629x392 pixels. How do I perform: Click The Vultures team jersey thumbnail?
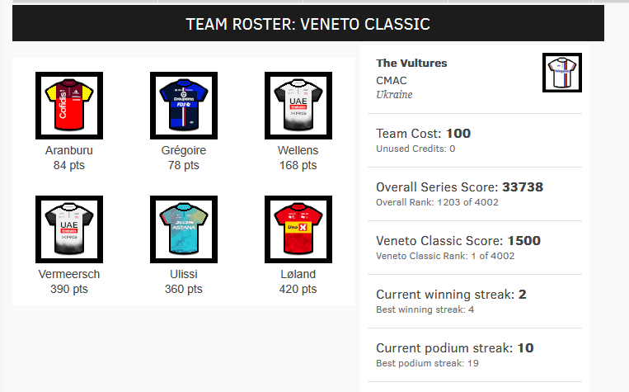point(562,73)
